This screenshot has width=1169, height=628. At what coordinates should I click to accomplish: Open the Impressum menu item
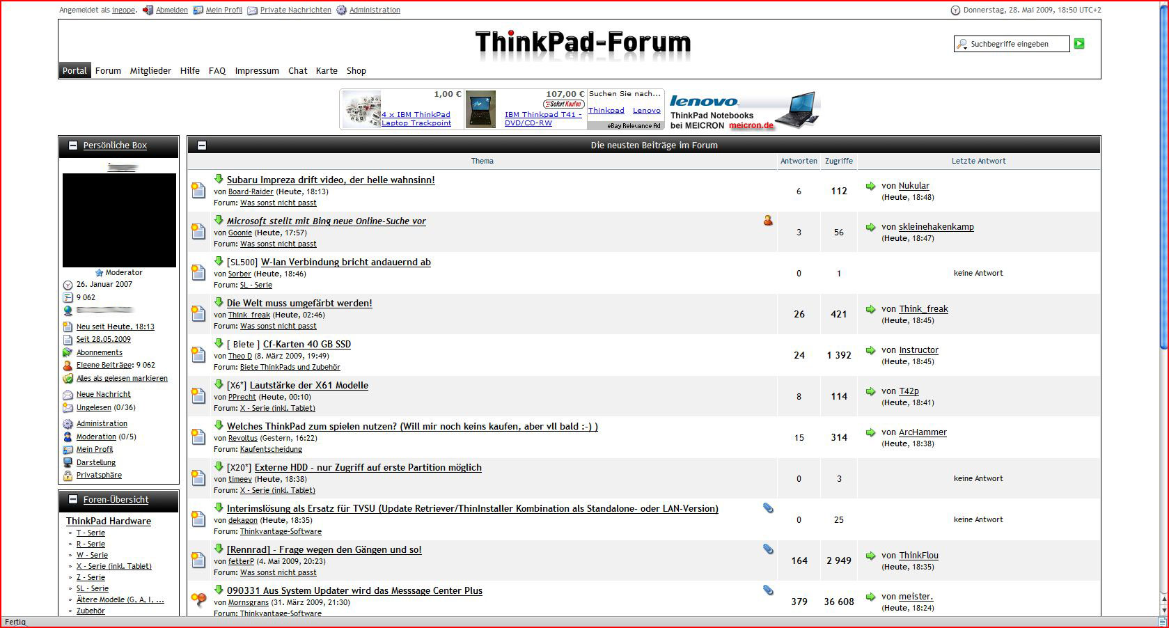[x=257, y=70]
